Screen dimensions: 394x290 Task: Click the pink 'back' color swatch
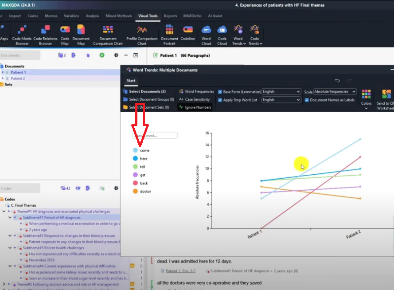click(135, 183)
